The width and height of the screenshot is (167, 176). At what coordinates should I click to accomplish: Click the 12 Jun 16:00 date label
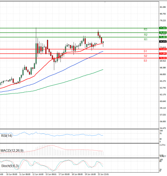point(38,174)
